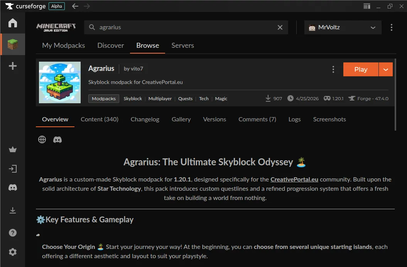The image size is (407, 267).
Task: Click the 4/25/2026 date text
Action: [307, 99]
